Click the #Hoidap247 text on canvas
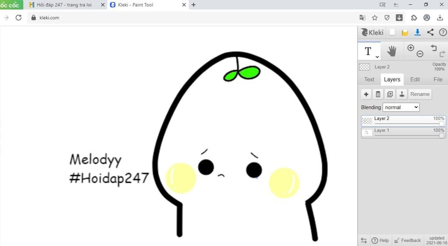Image resolution: width=448 pixels, height=246 pixels. 109,178
